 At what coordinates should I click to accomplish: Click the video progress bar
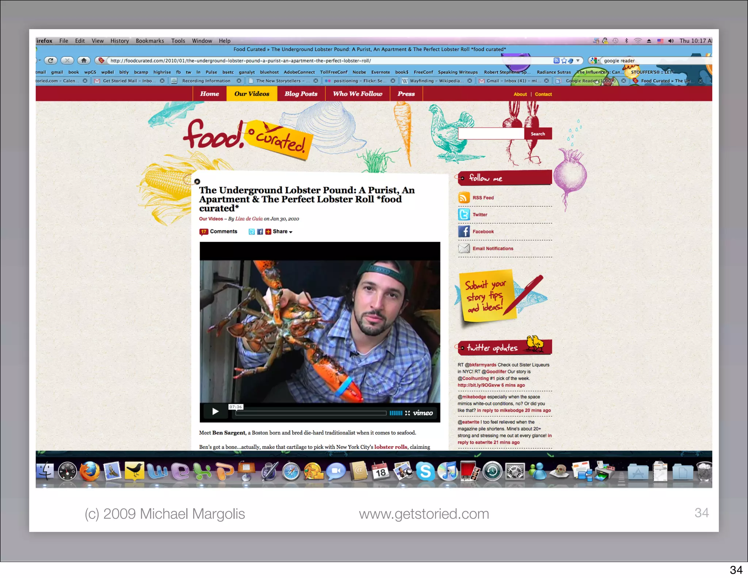click(311, 413)
